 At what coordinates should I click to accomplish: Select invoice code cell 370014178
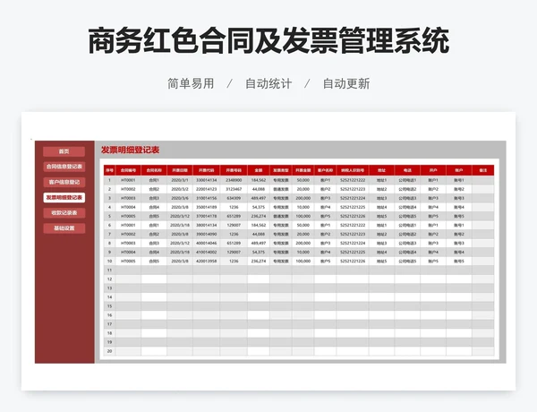click(206, 216)
